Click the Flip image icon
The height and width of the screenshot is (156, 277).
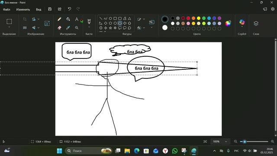(34, 28)
